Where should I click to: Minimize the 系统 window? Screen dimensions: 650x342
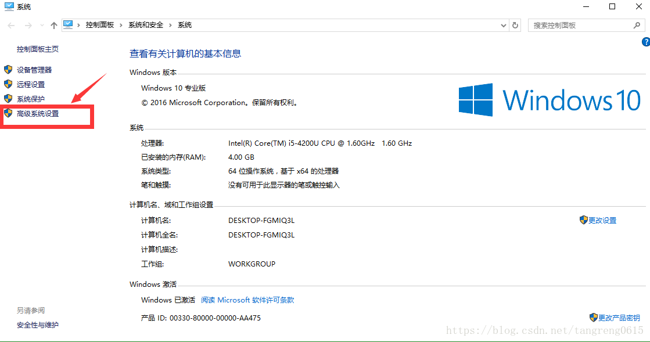pyautogui.click(x=586, y=6)
